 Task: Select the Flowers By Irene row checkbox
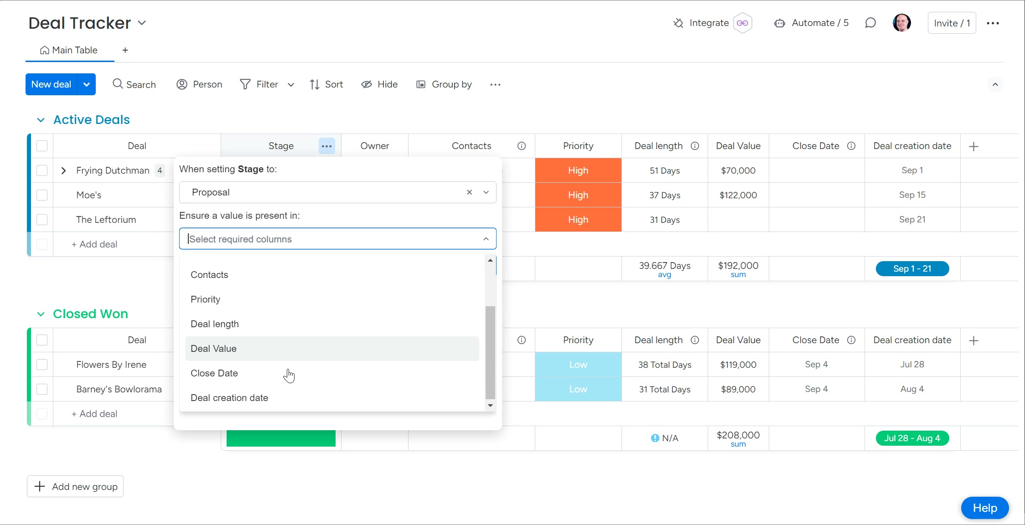click(x=42, y=365)
